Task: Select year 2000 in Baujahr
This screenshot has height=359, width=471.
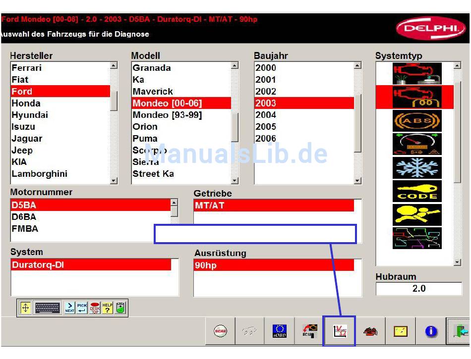Action: [x=304, y=68]
